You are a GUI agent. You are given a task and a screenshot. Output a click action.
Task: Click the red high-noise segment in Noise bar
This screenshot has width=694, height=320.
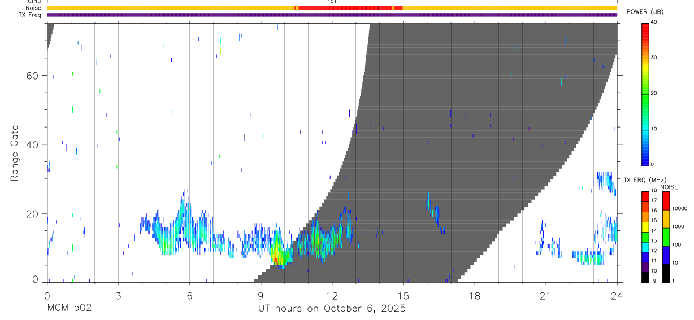(346, 8)
